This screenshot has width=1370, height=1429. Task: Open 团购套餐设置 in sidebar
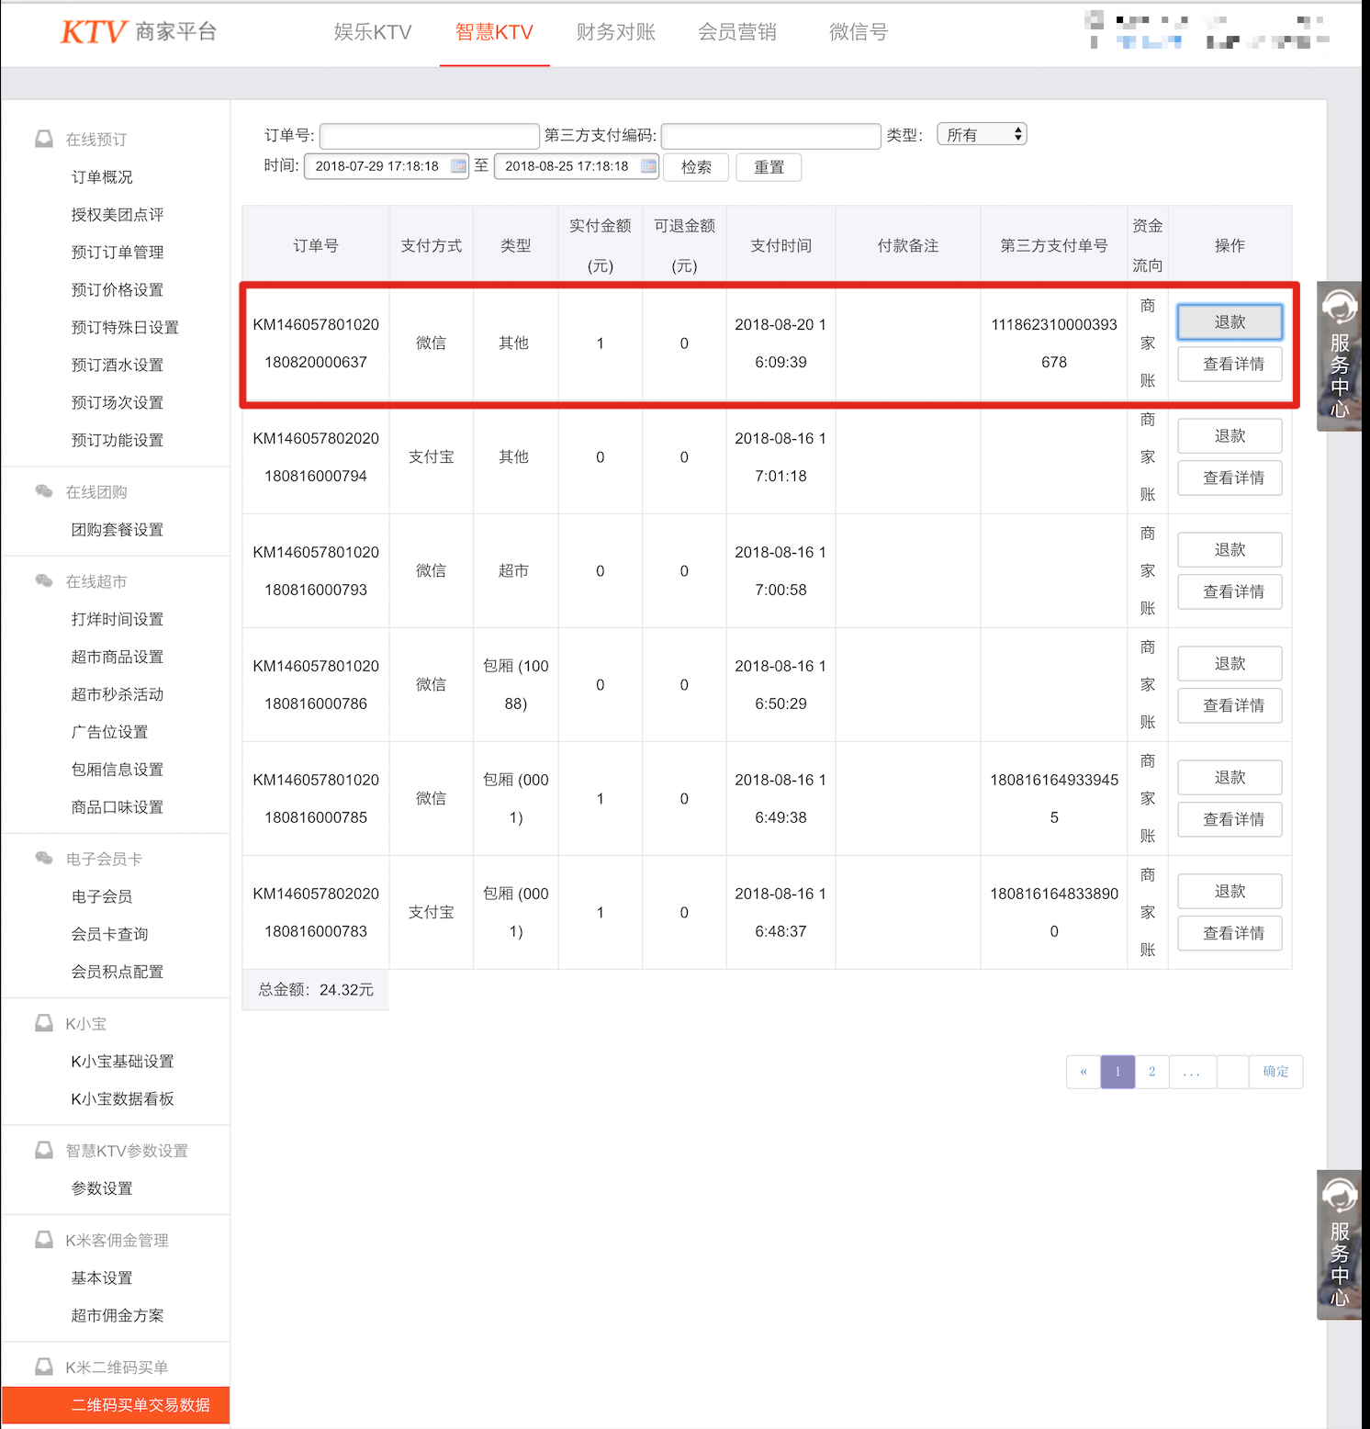click(118, 529)
